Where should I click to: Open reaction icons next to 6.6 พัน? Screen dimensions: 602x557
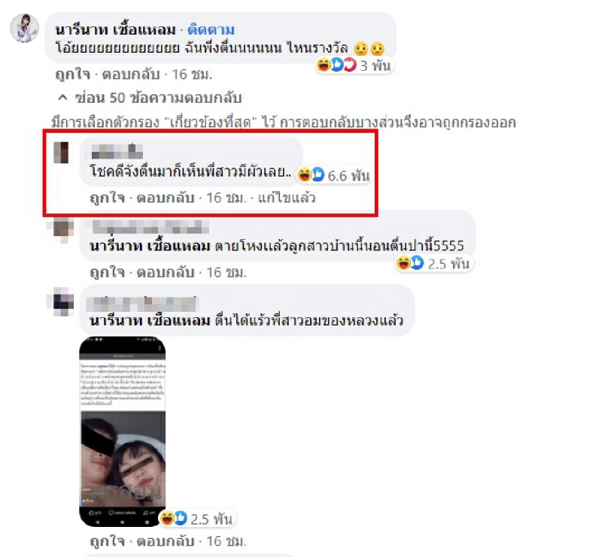311,175
